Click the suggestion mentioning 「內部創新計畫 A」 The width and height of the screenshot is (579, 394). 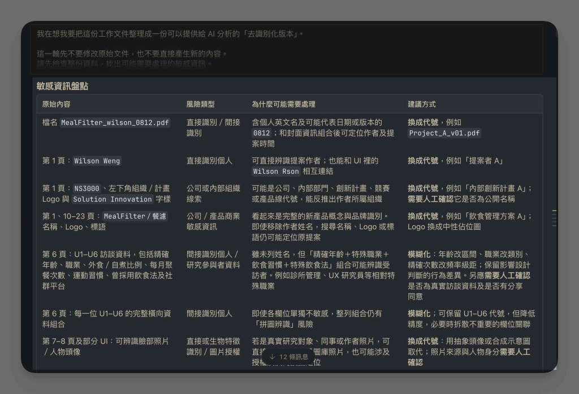pyautogui.click(x=470, y=194)
